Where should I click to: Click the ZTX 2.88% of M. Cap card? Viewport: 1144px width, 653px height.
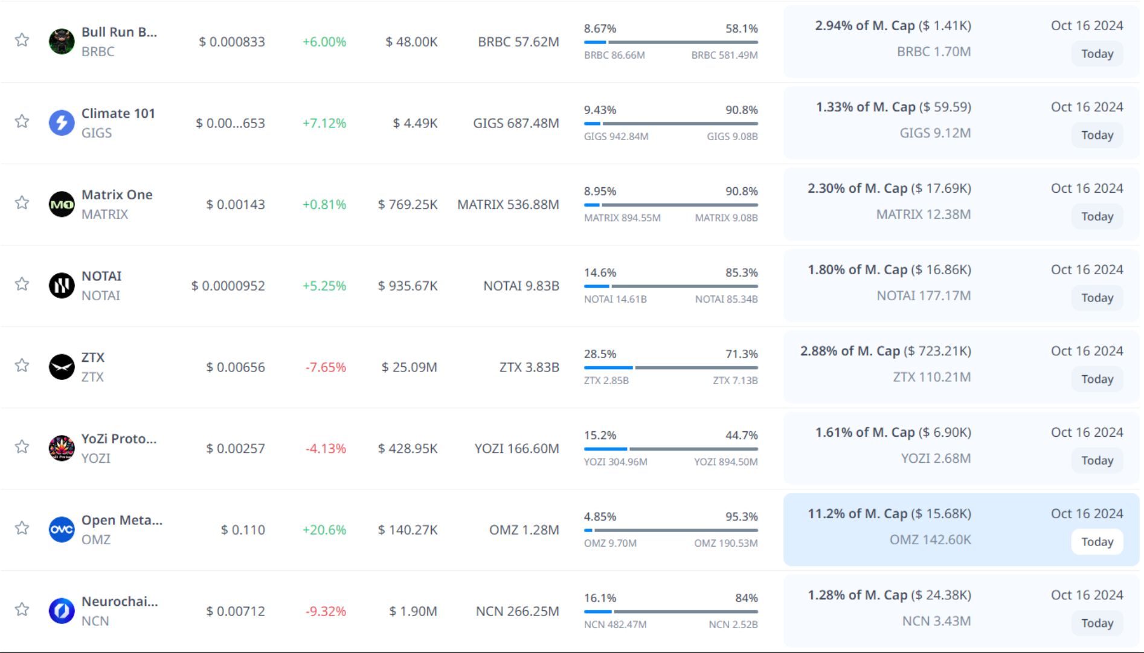click(x=906, y=367)
